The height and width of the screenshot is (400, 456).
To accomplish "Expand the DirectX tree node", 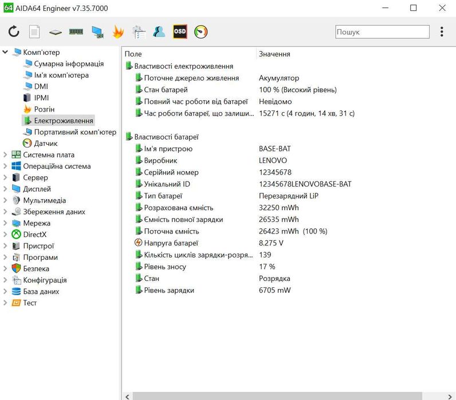I will point(5,234).
